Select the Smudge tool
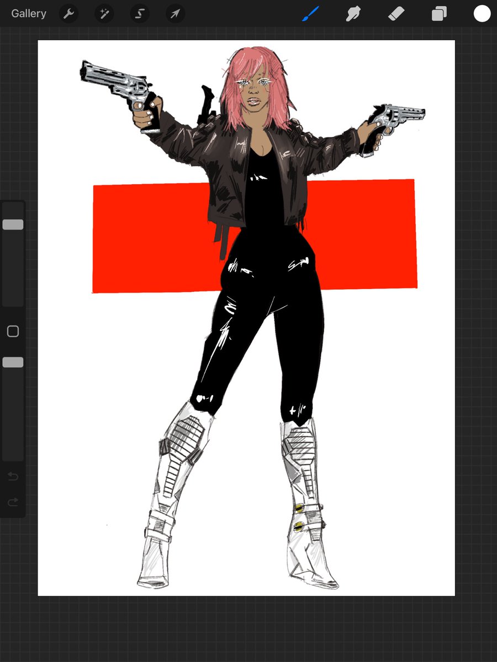 click(353, 14)
